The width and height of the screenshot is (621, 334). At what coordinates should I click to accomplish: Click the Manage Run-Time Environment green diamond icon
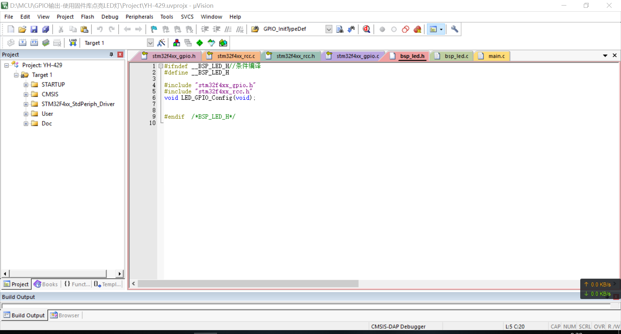coord(200,43)
